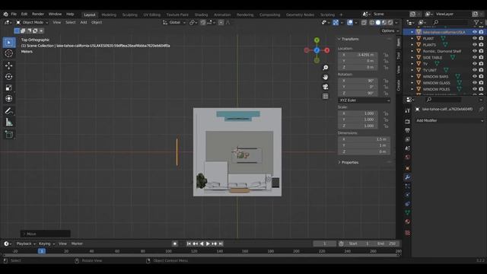
Task: Open Global transform orientation dropdown
Action: 174,22
